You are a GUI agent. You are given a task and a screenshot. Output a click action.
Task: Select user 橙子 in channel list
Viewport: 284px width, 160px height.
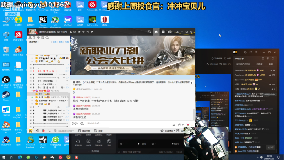tap(49, 94)
